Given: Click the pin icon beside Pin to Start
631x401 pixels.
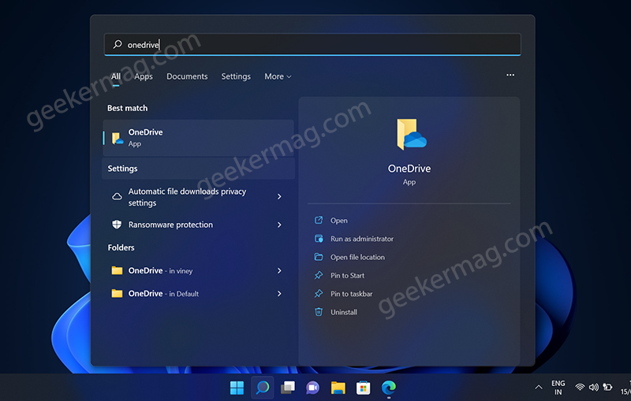Looking at the screenshot, I should [319, 275].
